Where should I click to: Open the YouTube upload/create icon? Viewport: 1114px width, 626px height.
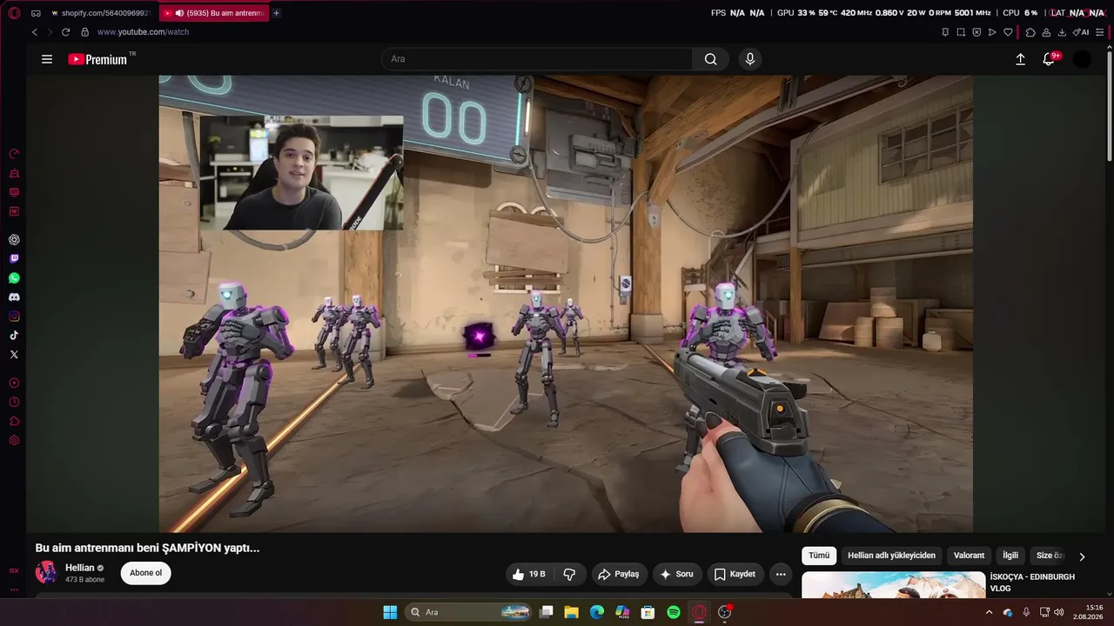click(1021, 59)
